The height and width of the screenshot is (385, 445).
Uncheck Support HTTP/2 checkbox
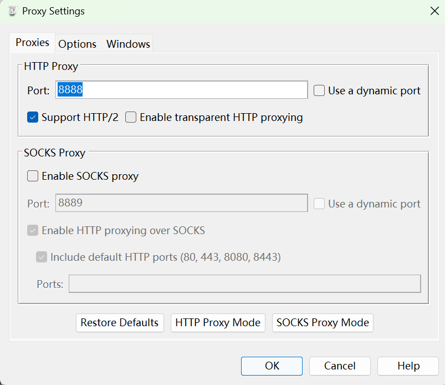click(x=33, y=117)
